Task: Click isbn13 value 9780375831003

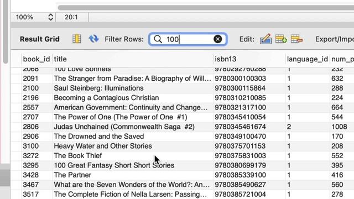Action: pos(240,156)
